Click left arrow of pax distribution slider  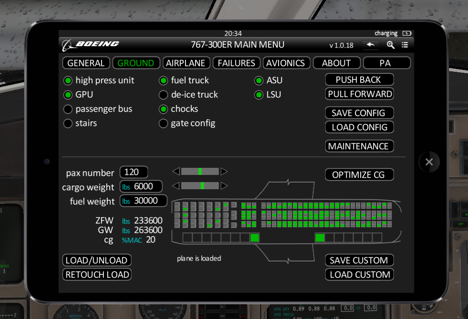click(176, 171)
